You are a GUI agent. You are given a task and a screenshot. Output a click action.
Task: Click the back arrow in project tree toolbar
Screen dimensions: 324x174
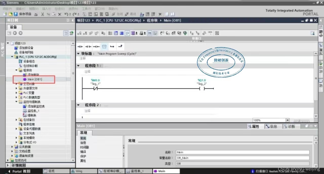15,33
